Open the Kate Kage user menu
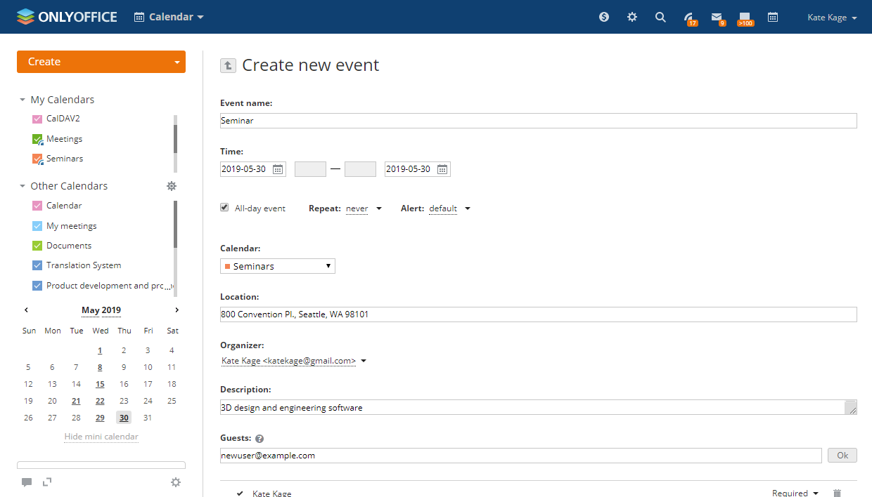 click(832, 18)
